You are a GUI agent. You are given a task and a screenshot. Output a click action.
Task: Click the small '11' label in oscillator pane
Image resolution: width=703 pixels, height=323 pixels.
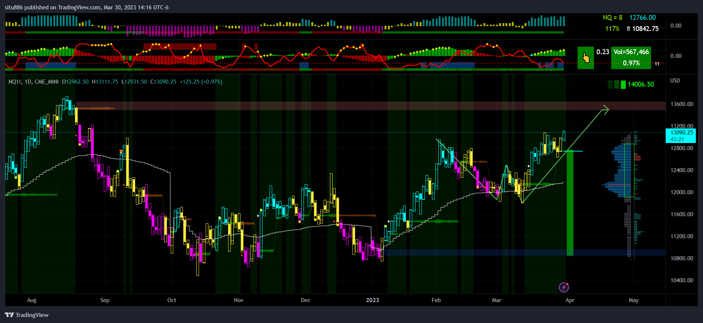coord(657,64)
